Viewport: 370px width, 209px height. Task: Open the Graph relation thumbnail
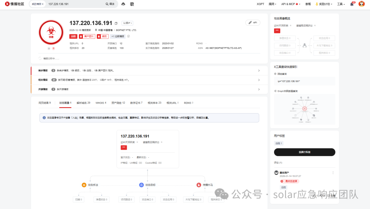click(x=305, y=109)
